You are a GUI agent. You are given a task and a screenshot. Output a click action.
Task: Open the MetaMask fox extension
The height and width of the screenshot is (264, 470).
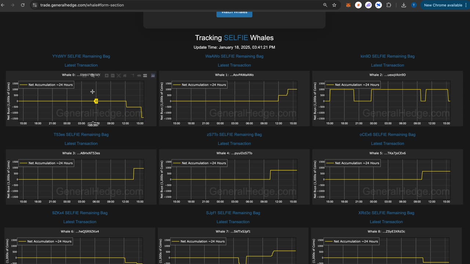pos(348,5)
